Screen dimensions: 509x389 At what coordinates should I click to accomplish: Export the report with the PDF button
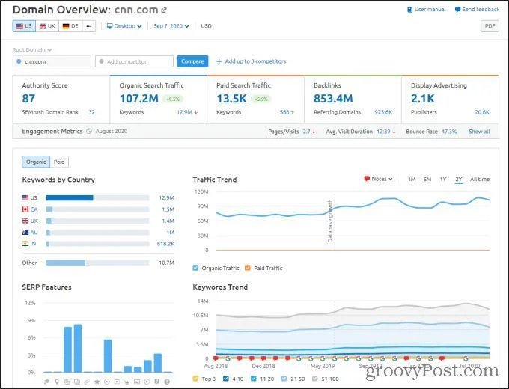[490, 26]
